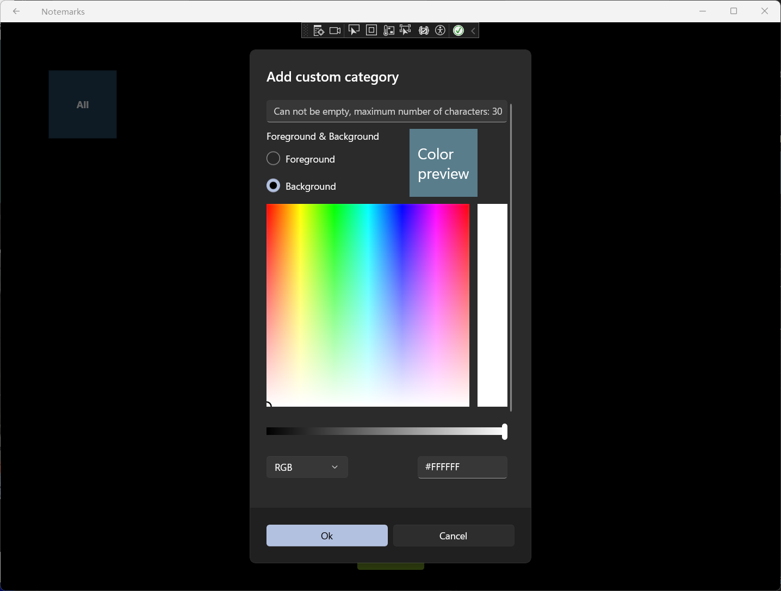Maximize the Notemarks window
The height and width of the screenshot is (591, 781).
pyautogui.click(x=734, y=11)
